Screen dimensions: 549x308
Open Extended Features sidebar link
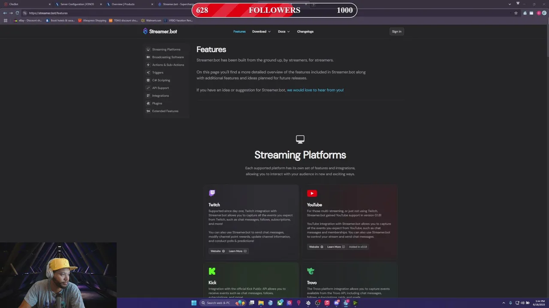click(165, 111)
